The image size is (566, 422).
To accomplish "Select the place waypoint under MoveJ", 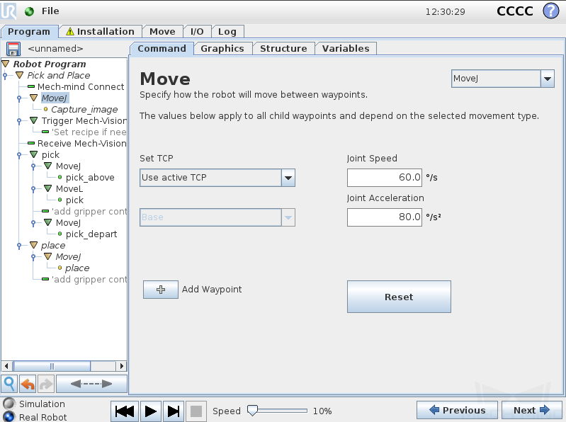I will [77, 268].
